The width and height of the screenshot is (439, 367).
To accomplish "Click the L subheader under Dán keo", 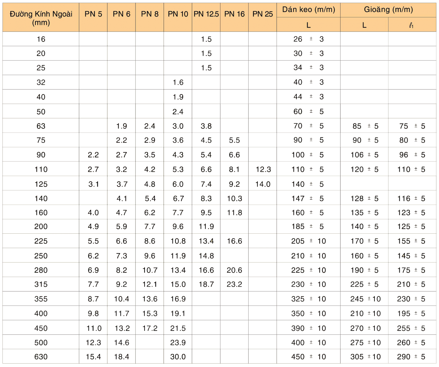I will [308, 25].
